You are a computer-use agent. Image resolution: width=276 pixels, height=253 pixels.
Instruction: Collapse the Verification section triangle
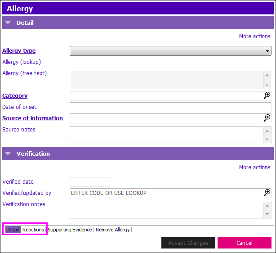click(x=8, y=154)
